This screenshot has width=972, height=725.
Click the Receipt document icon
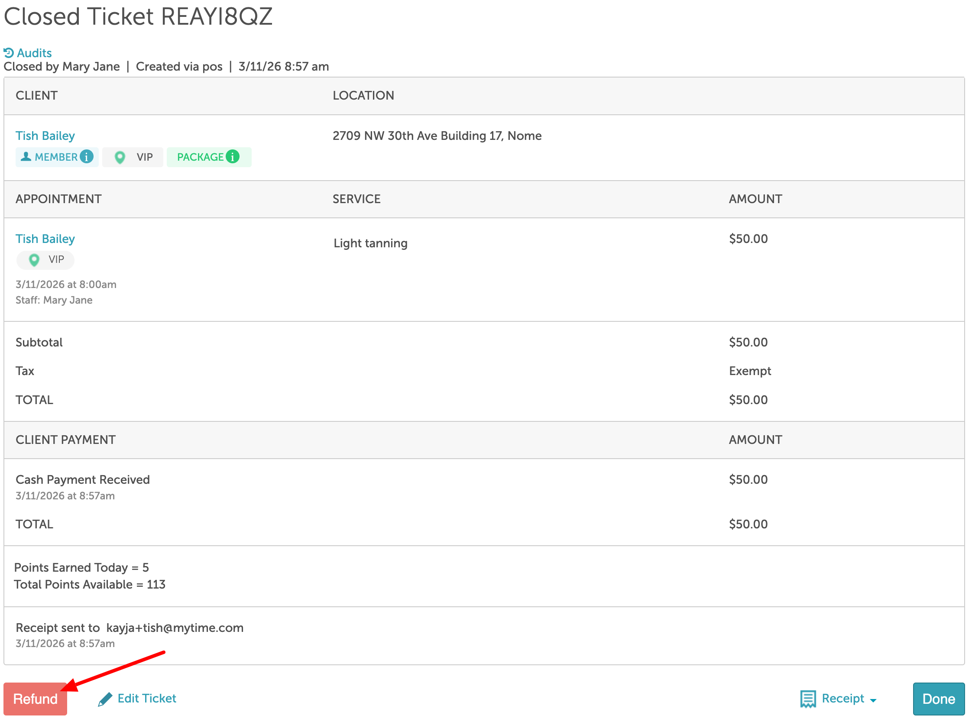click(x=808, y=699)
